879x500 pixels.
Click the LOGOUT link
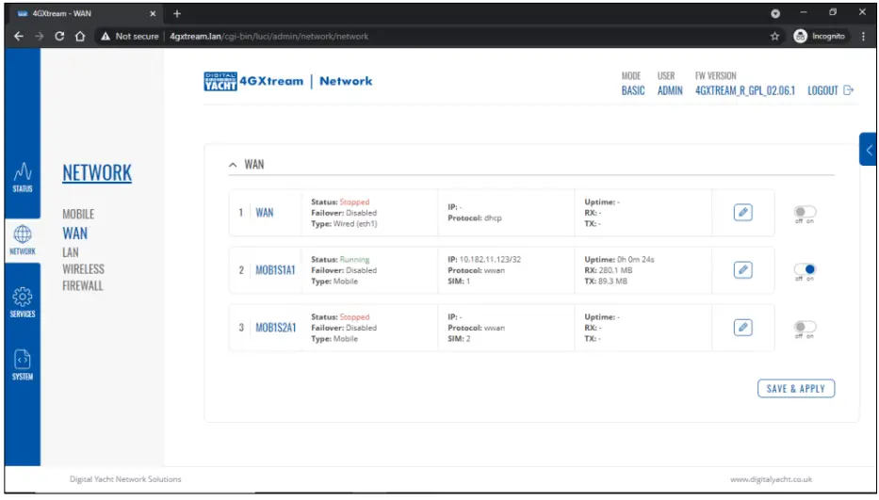822,90
